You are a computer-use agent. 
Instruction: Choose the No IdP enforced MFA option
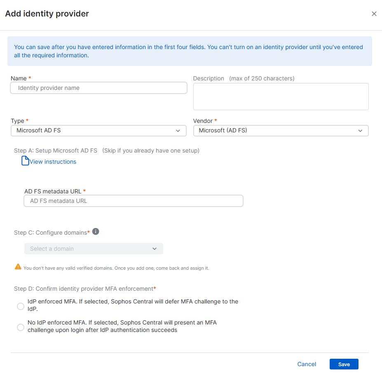tap(21, 327)
